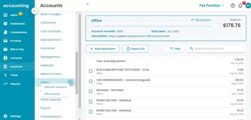
Task: Open the Taxes page
Action: pyautogui.click(x=14, y=75)
